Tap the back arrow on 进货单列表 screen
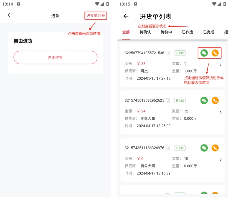228x197 pixels. [126, 16]
